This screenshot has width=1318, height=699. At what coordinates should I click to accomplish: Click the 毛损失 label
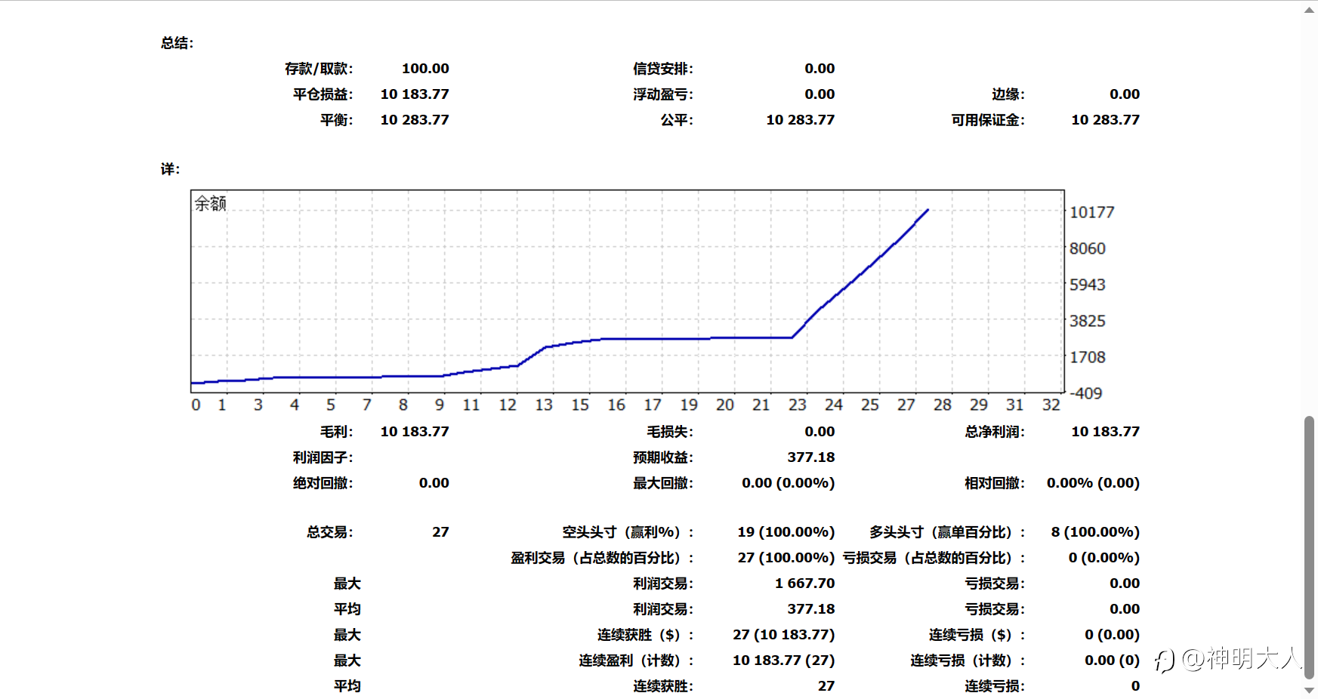670,432
